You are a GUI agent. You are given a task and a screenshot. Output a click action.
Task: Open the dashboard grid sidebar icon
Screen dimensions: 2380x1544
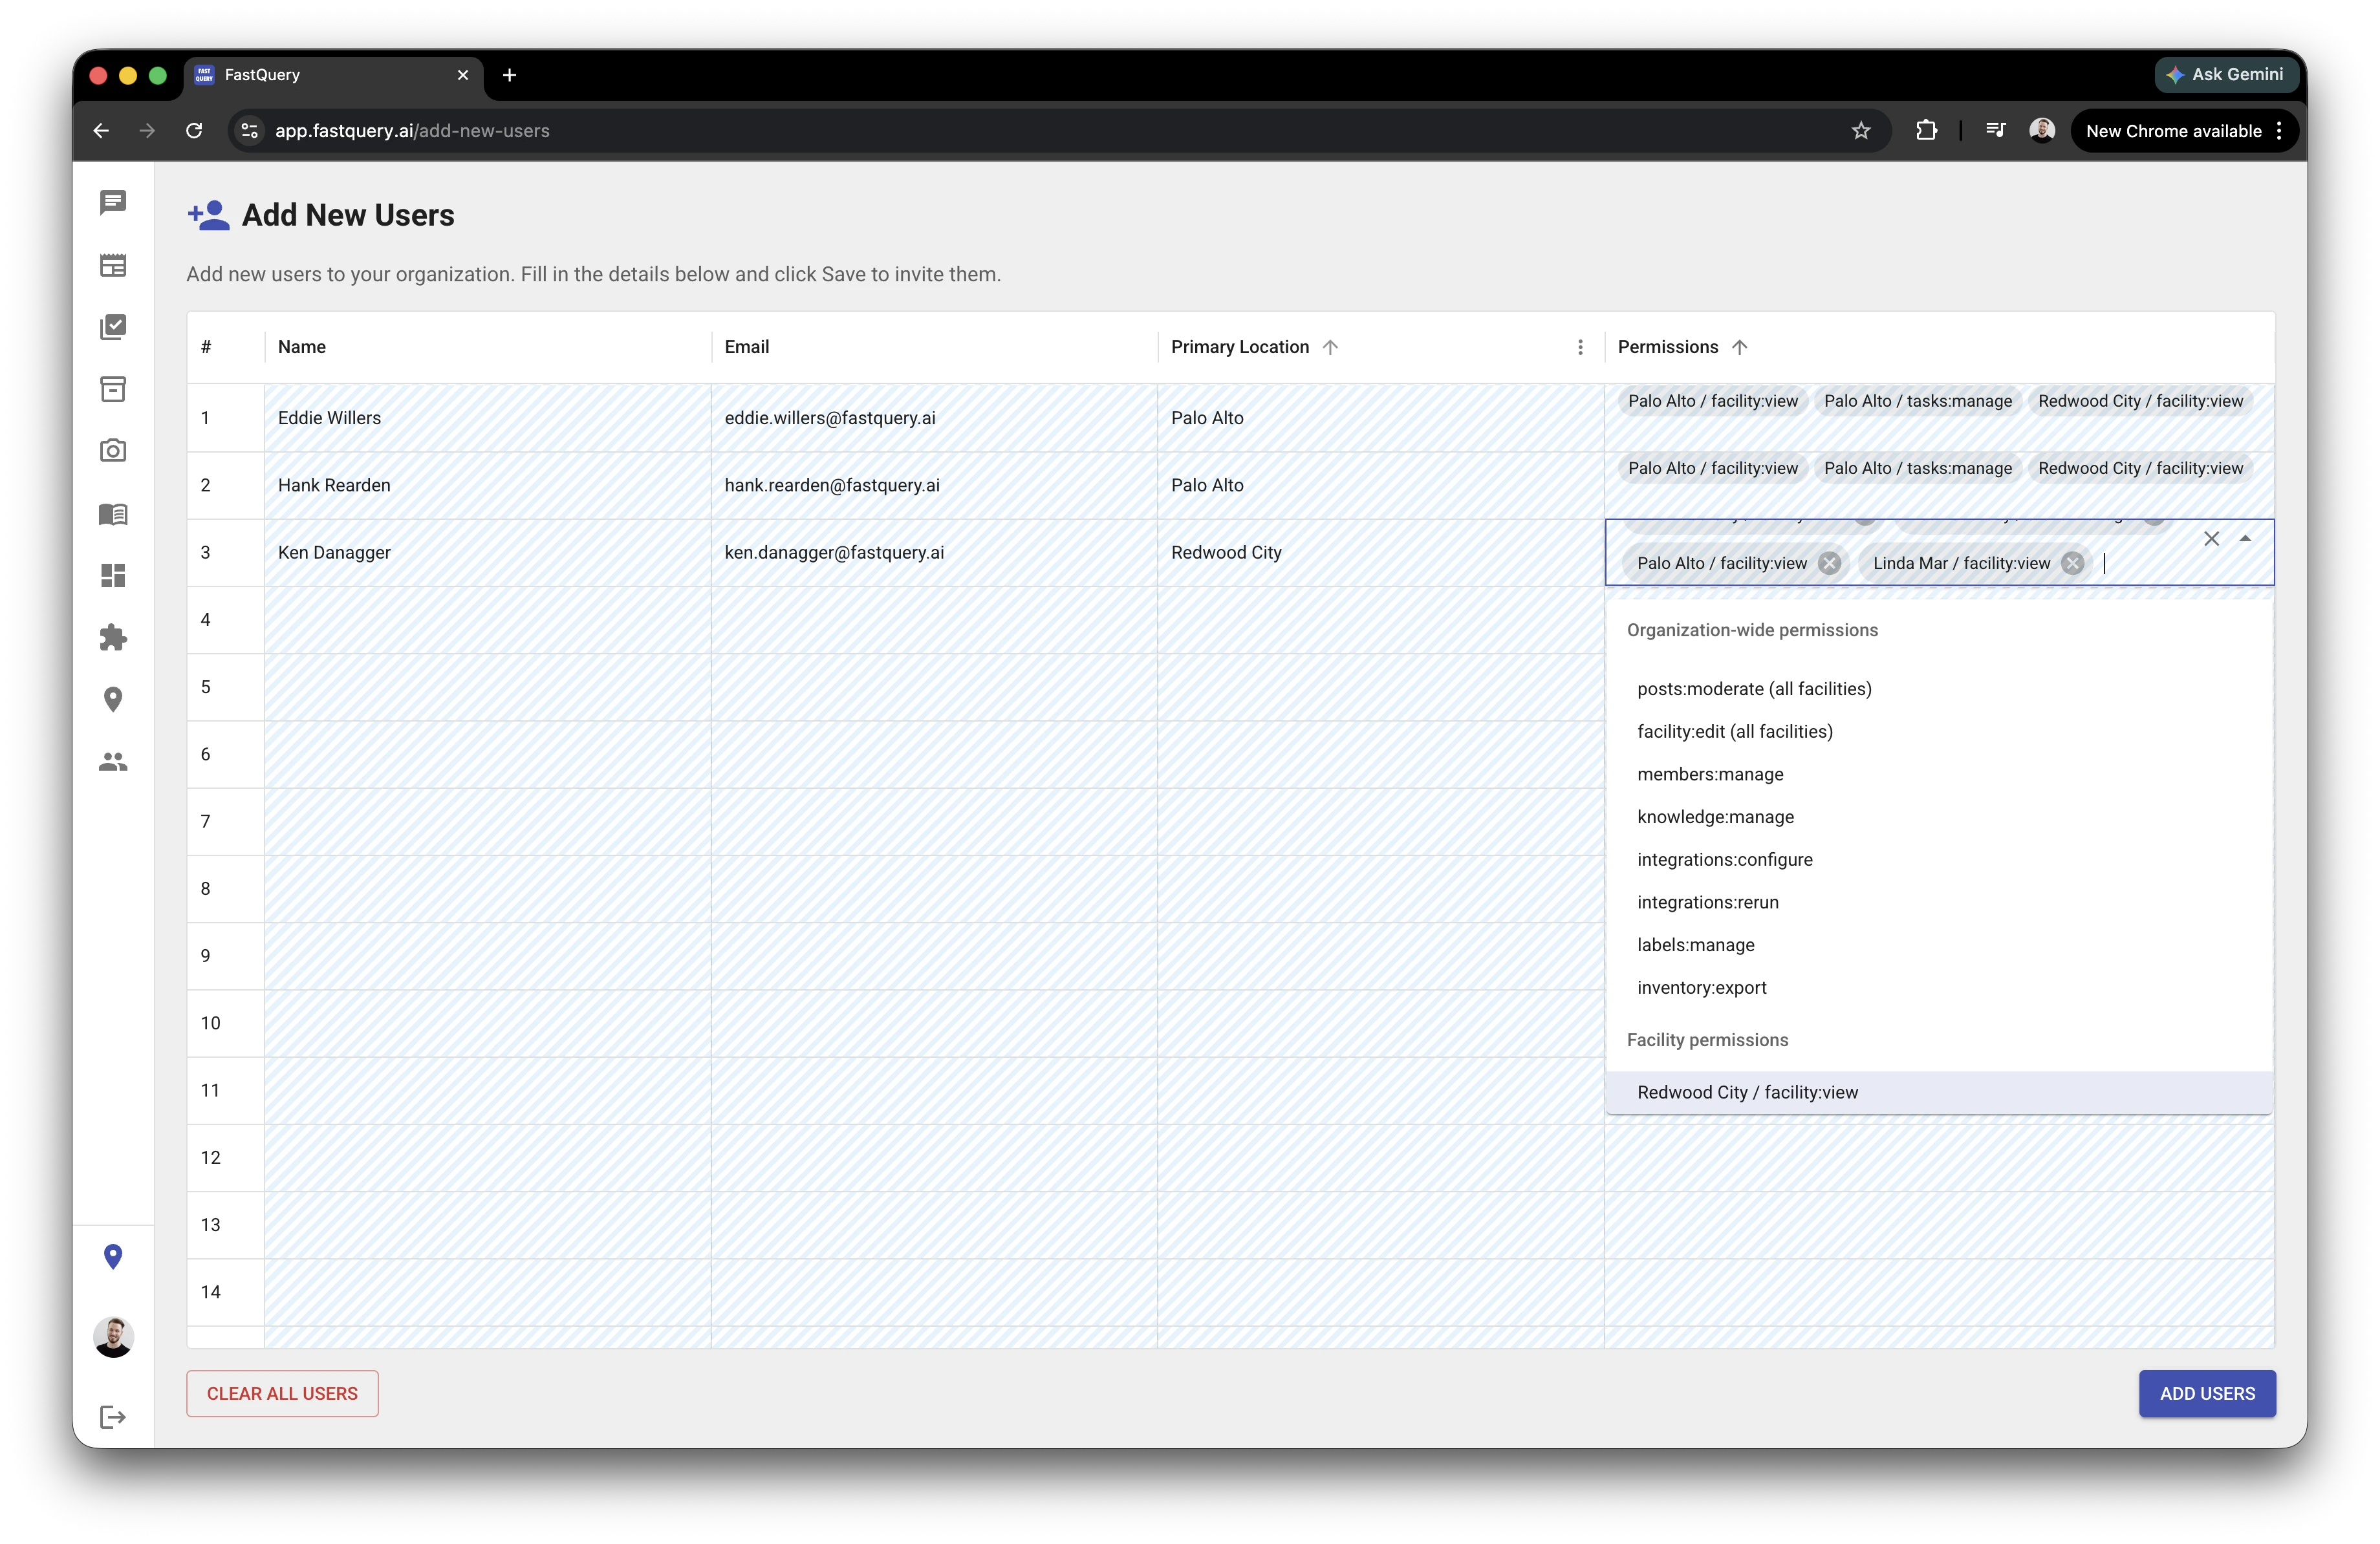click(113, 576)
